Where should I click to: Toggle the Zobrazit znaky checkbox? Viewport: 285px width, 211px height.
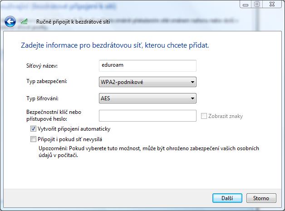tap(204, 116)
